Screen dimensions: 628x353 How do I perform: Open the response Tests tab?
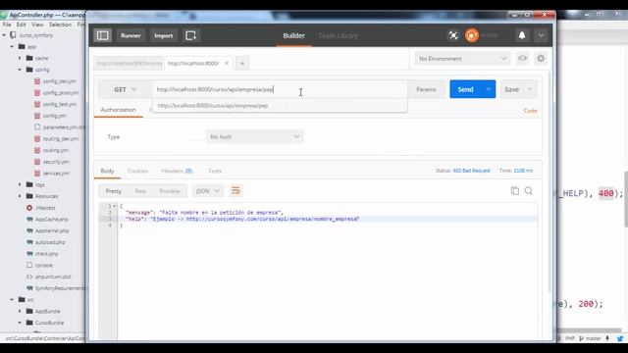(x=215, y=171)
